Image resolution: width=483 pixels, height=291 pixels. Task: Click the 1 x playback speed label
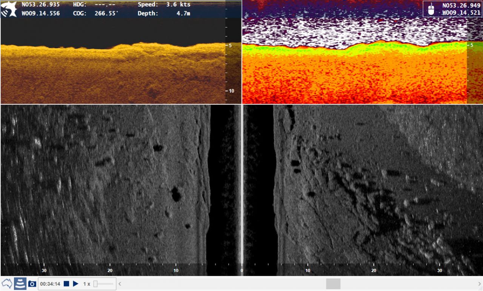click(x=86, y=283)
